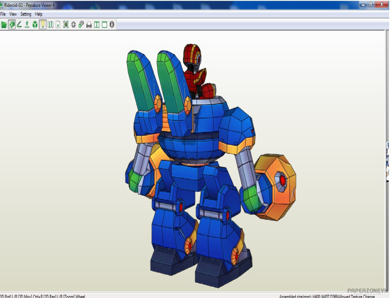Expand the Setting menu
The width and height of the screenshot is (391, 298).
(x=25, y=14)
